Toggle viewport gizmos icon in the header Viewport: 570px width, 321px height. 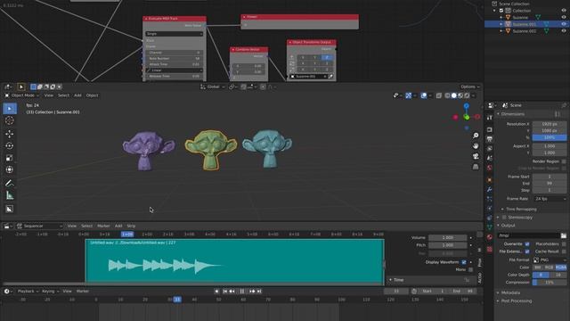409,95
